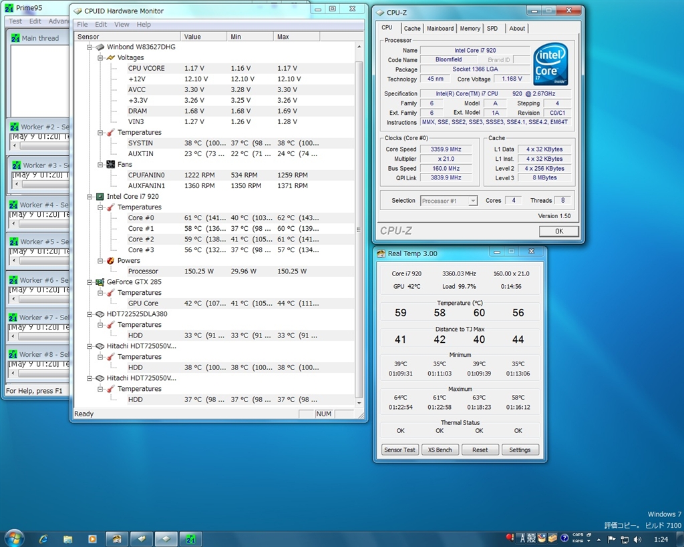Collapse the Voltages group
Screen dimensions: 684x547
coord(100,57)
